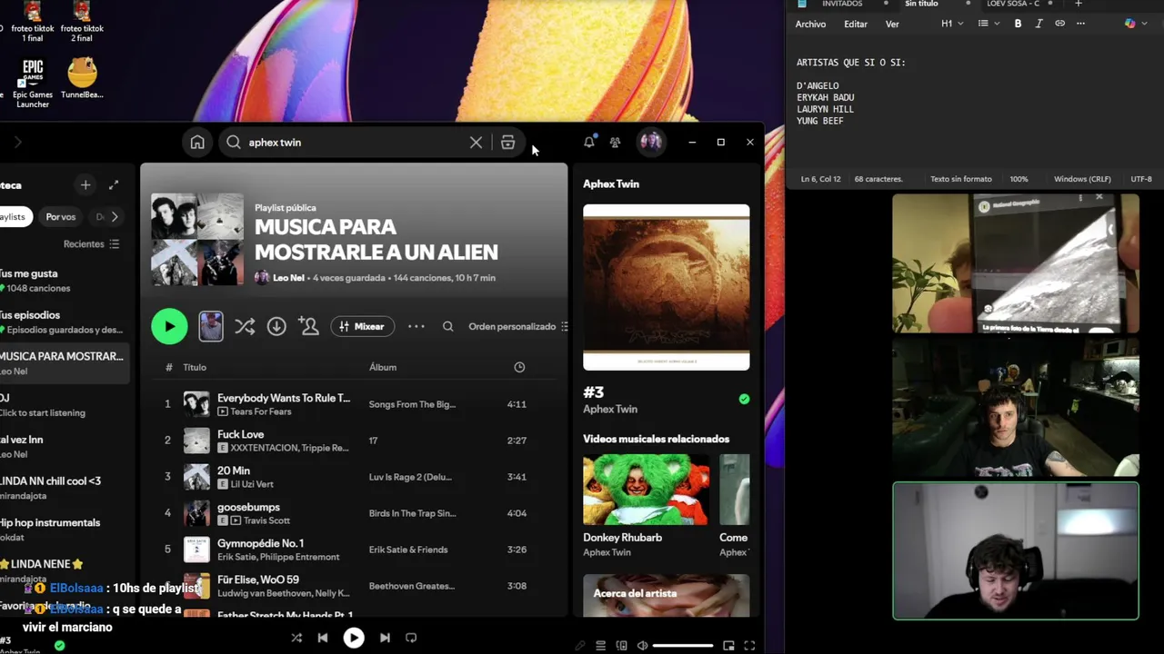Open album link 'Birds In The Trap Sin...'
This screenshot has height=654, width=1164.
[412, 513]
